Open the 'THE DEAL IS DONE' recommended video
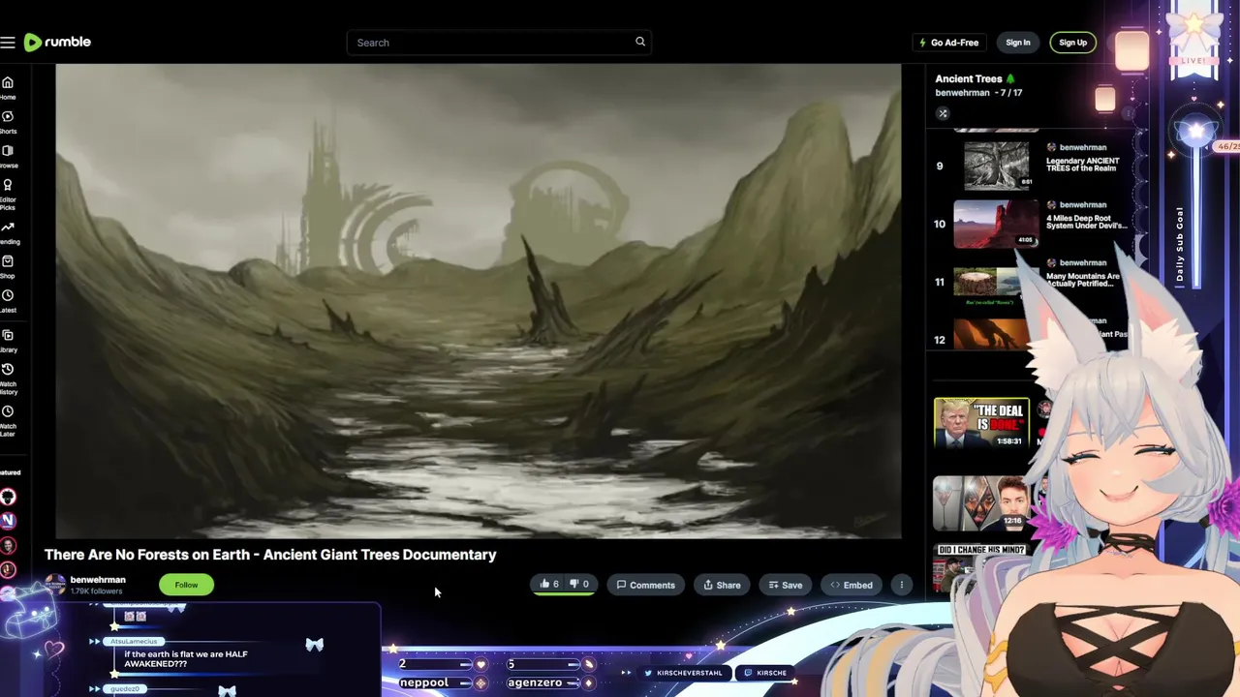1240x697 pixels. point(981,423)
